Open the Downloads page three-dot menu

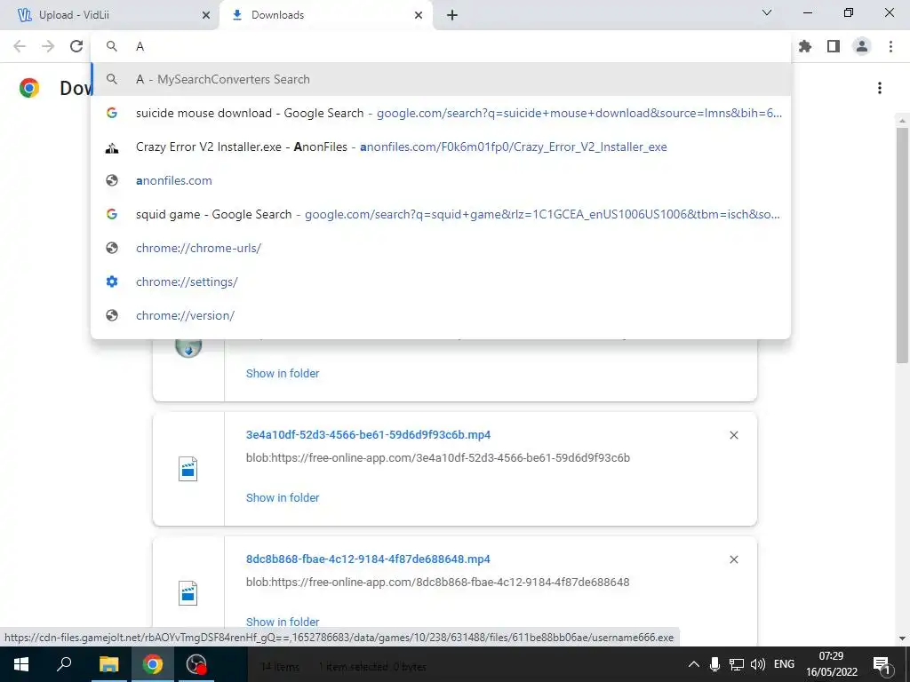click(879, 88)
